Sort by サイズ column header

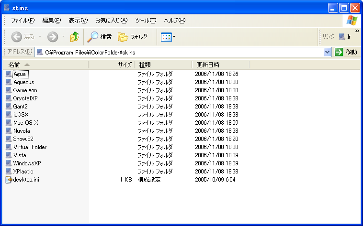(x=112, y=65)
